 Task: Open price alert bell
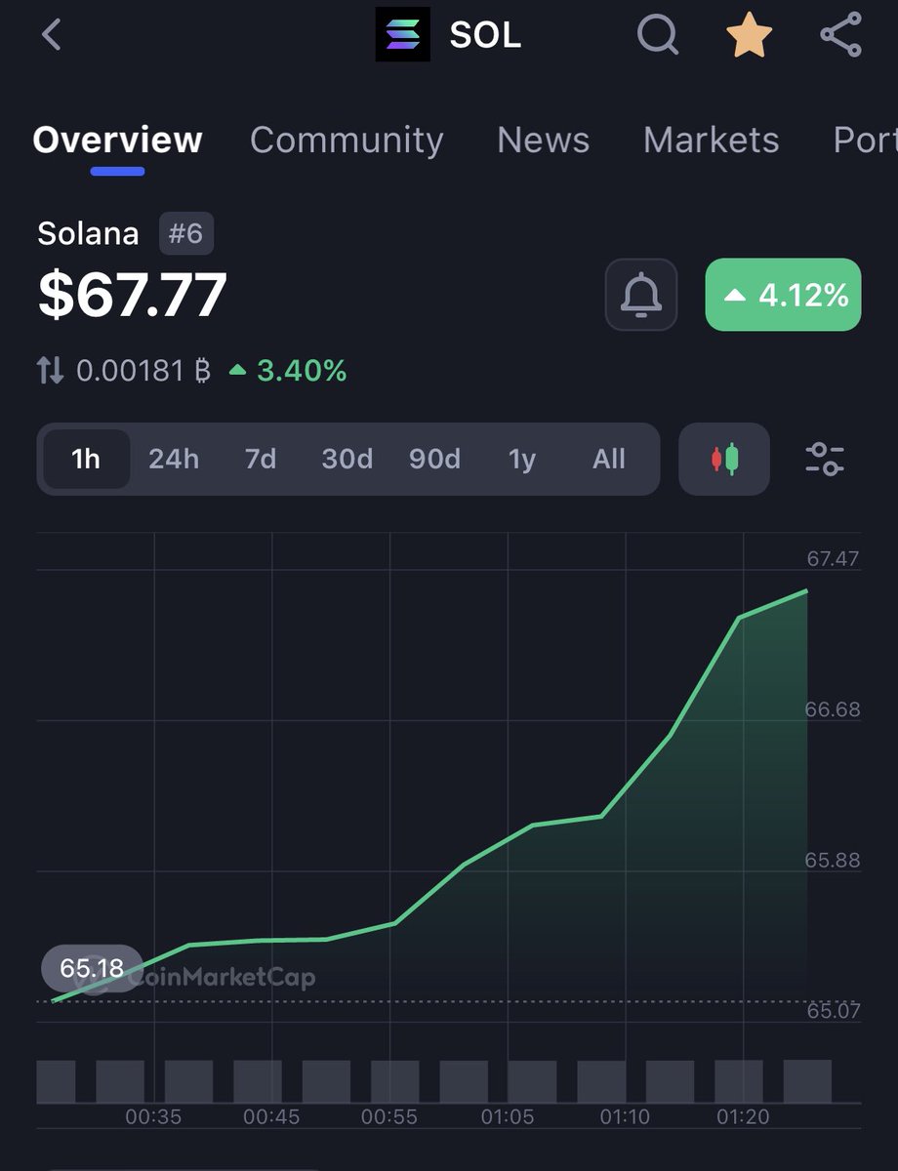(641, 294)
